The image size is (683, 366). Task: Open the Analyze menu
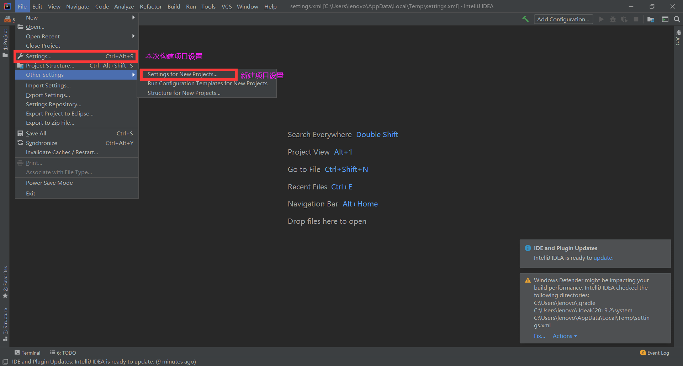[x=124, y=6]
